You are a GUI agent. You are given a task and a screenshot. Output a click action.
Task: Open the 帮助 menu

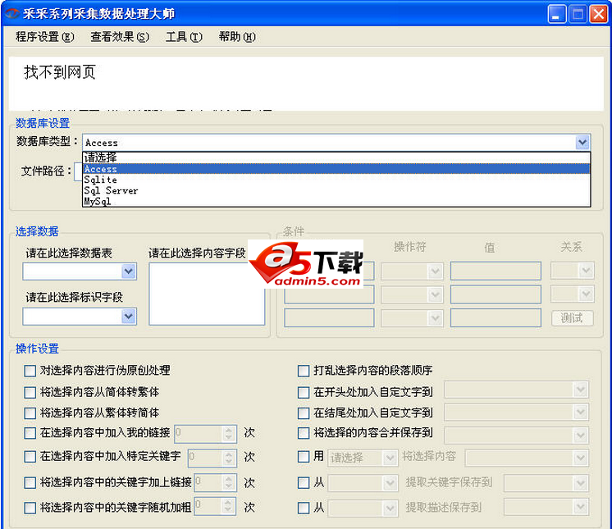click(x=237, y=37)
